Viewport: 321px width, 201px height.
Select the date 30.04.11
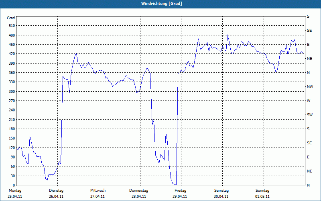click(221, 197)
